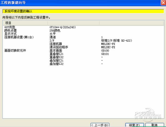Select the GD101 value
This screenshot has width=166, height=127.
pos(105,54)
